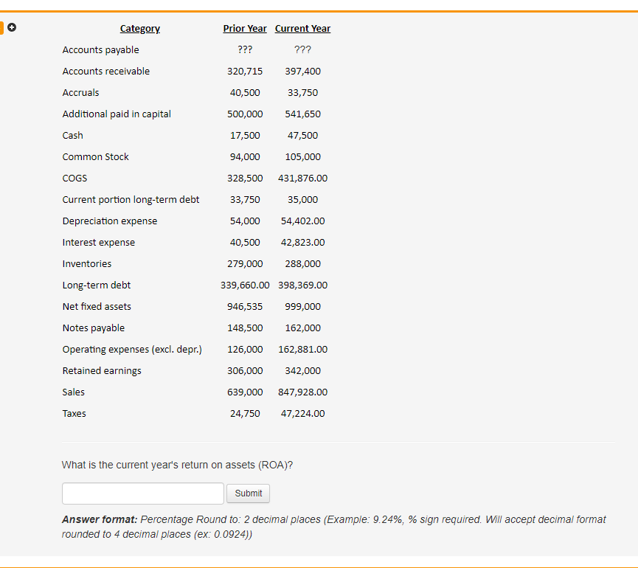
Task: Click the COGS value 431,876.00
Action: point(302,178)
